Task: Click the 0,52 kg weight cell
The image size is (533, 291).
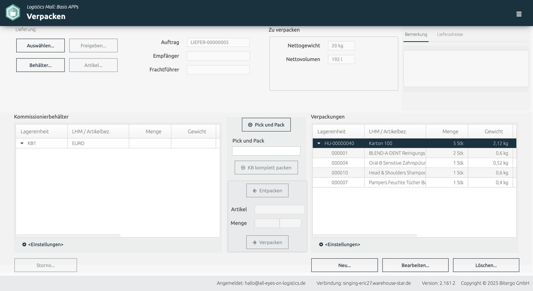Action: point(490,163)
